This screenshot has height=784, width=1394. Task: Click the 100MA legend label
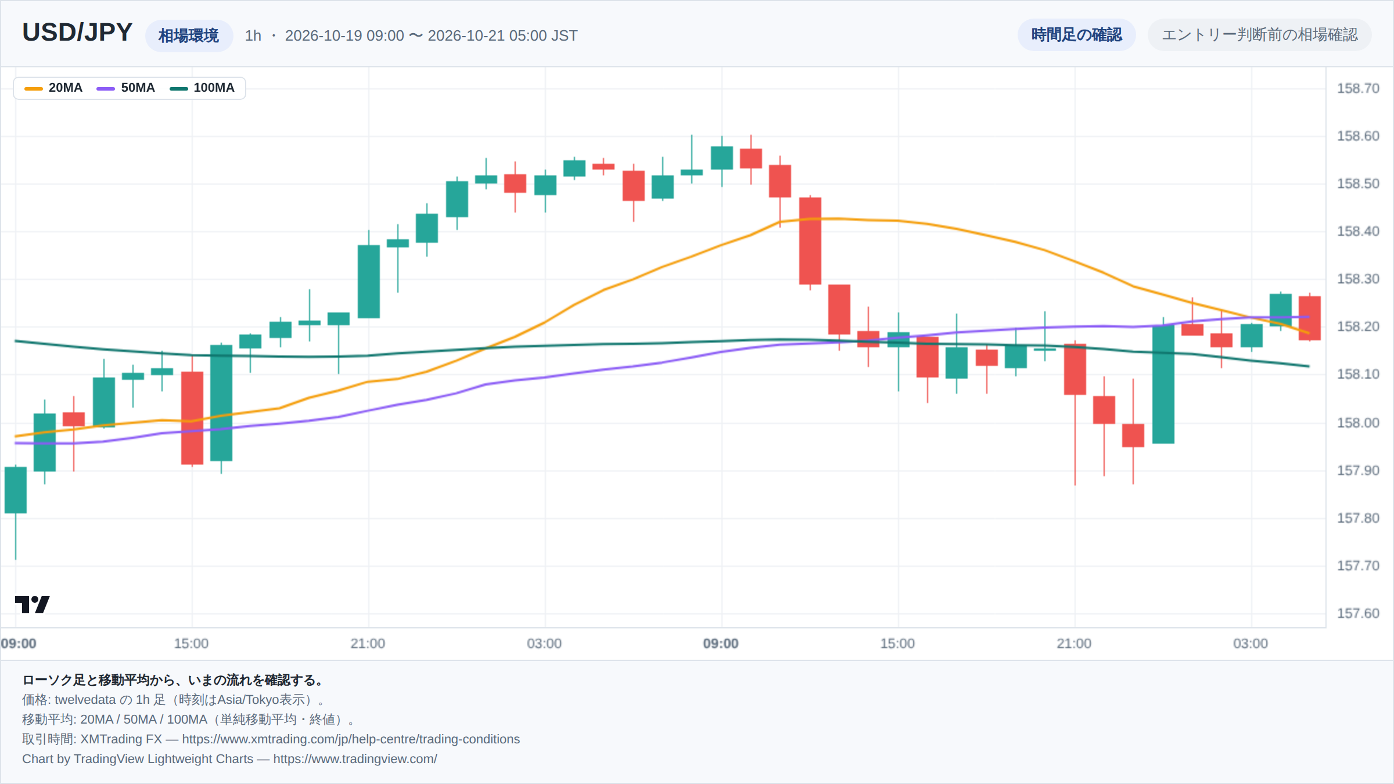pos(214,88)
